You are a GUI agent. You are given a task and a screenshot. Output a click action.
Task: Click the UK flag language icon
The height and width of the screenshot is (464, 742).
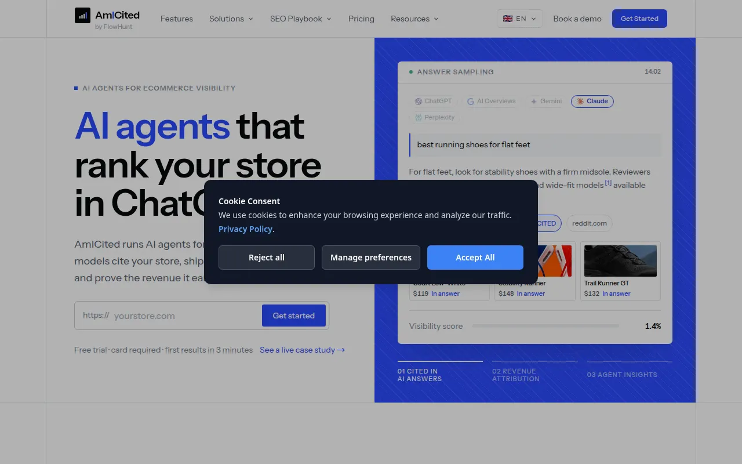pyautogui.click(x=508, y=19)
